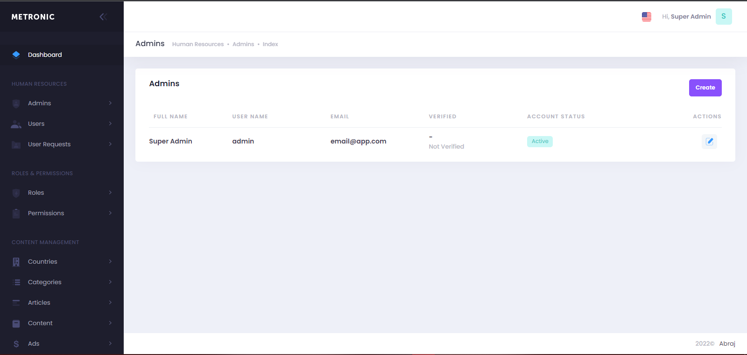Image resolution: width=747 pixels, height=355 pixels.
Task: Click the Countries building icon
Action: 16,262
